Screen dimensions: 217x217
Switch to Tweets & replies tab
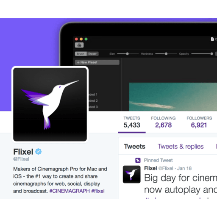[x=181, y=146]
